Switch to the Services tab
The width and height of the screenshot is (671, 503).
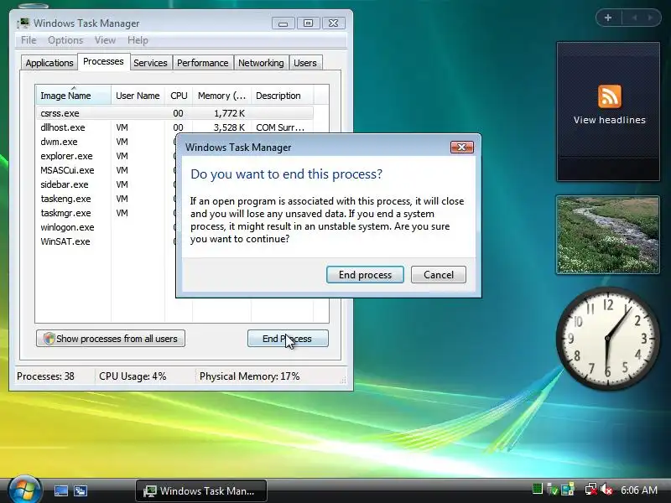(x=150, y=63)
